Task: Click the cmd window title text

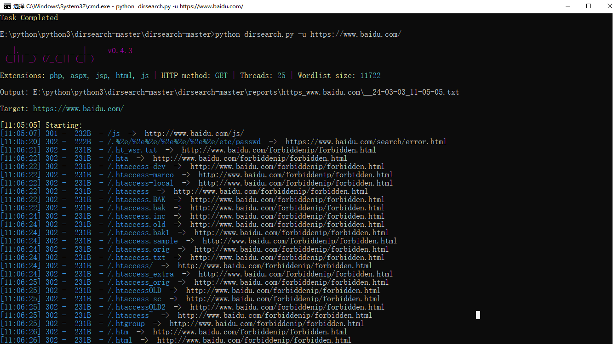Action: click(128, 6)
